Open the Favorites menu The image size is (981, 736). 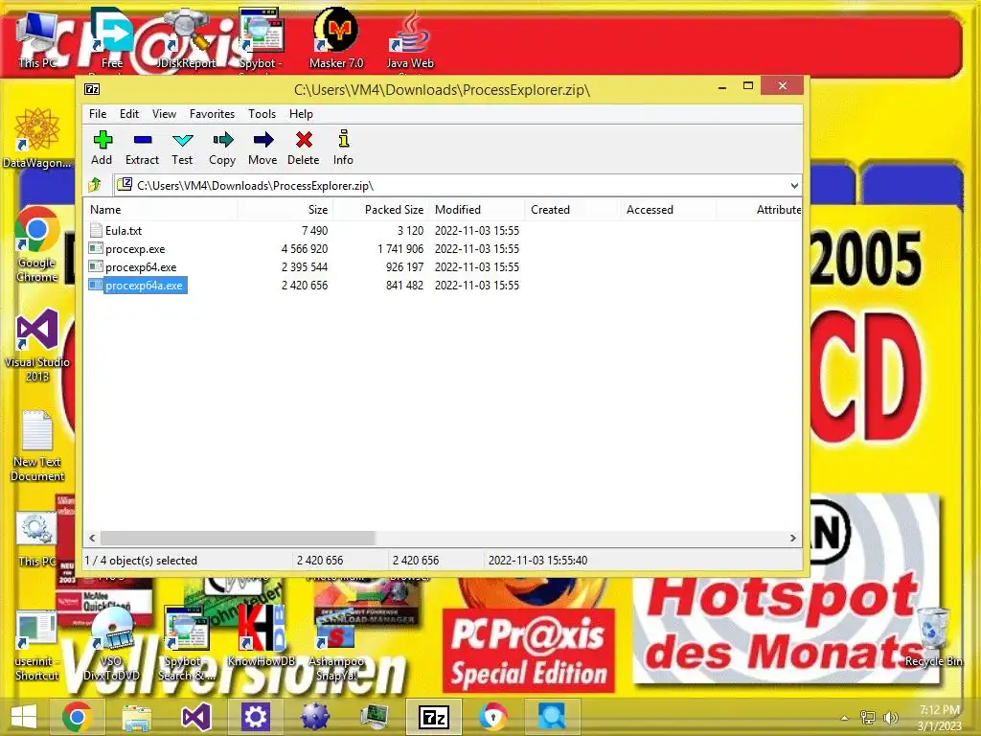[212, 114]
